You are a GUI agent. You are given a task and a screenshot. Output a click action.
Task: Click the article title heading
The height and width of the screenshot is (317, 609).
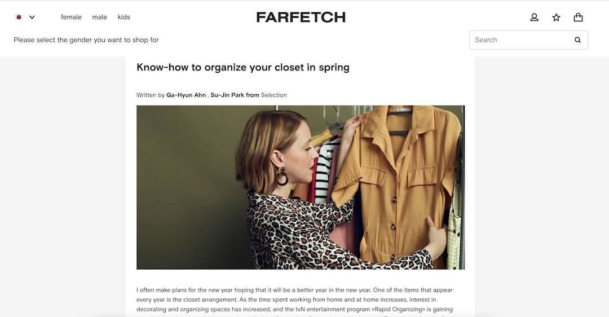pos(242,67)
